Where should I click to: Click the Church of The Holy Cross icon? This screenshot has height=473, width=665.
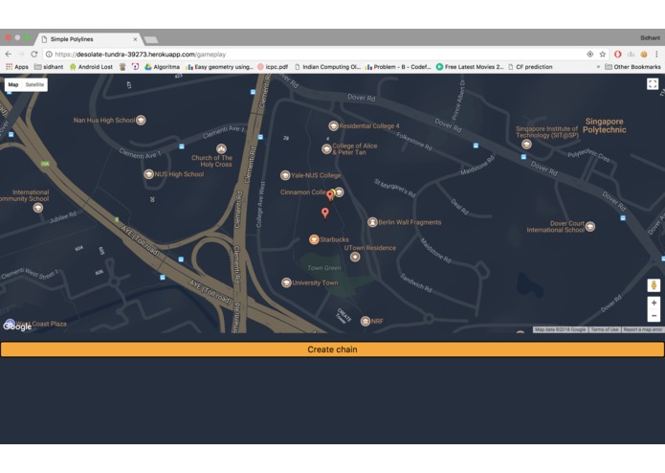click(x=221, y=148)
